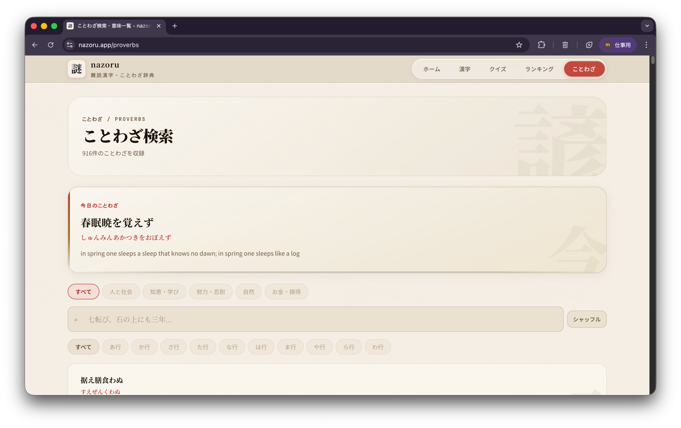Open the extensions puzzle icon

click(x=541, y=45)
